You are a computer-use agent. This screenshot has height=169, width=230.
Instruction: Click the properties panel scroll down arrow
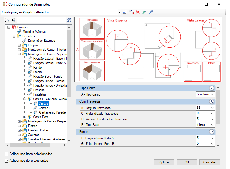tap(218, 146)
